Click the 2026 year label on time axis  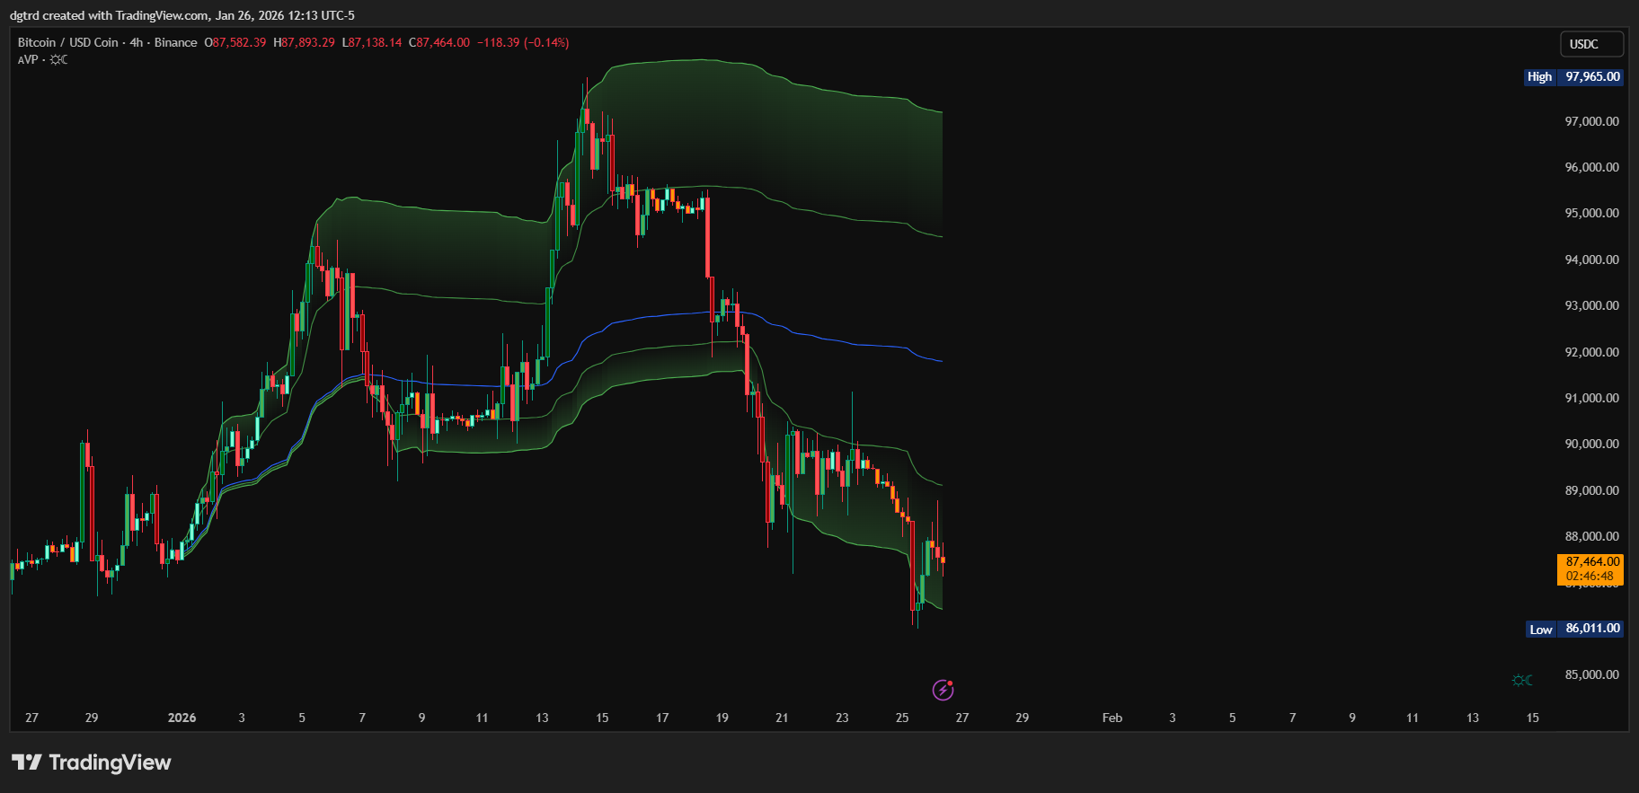(182, 718)
